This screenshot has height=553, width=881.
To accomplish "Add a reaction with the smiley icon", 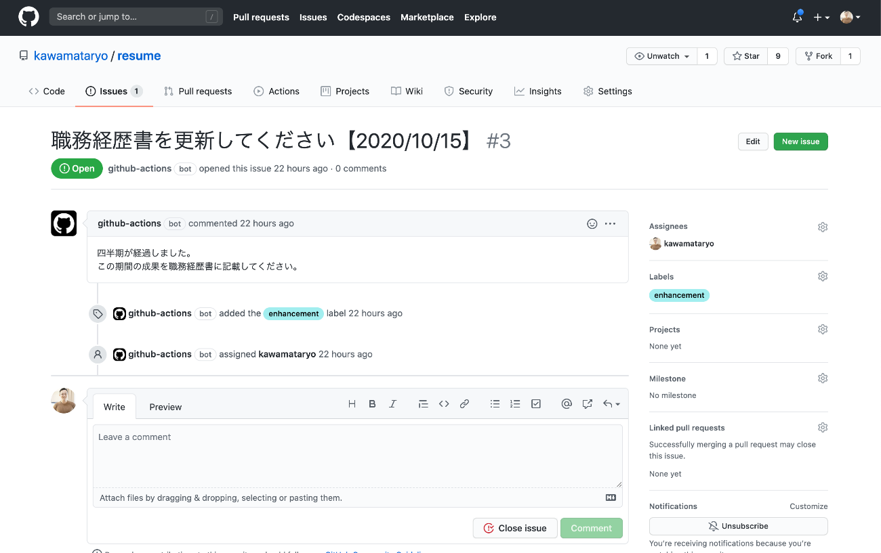I will [x=592, y=223].
